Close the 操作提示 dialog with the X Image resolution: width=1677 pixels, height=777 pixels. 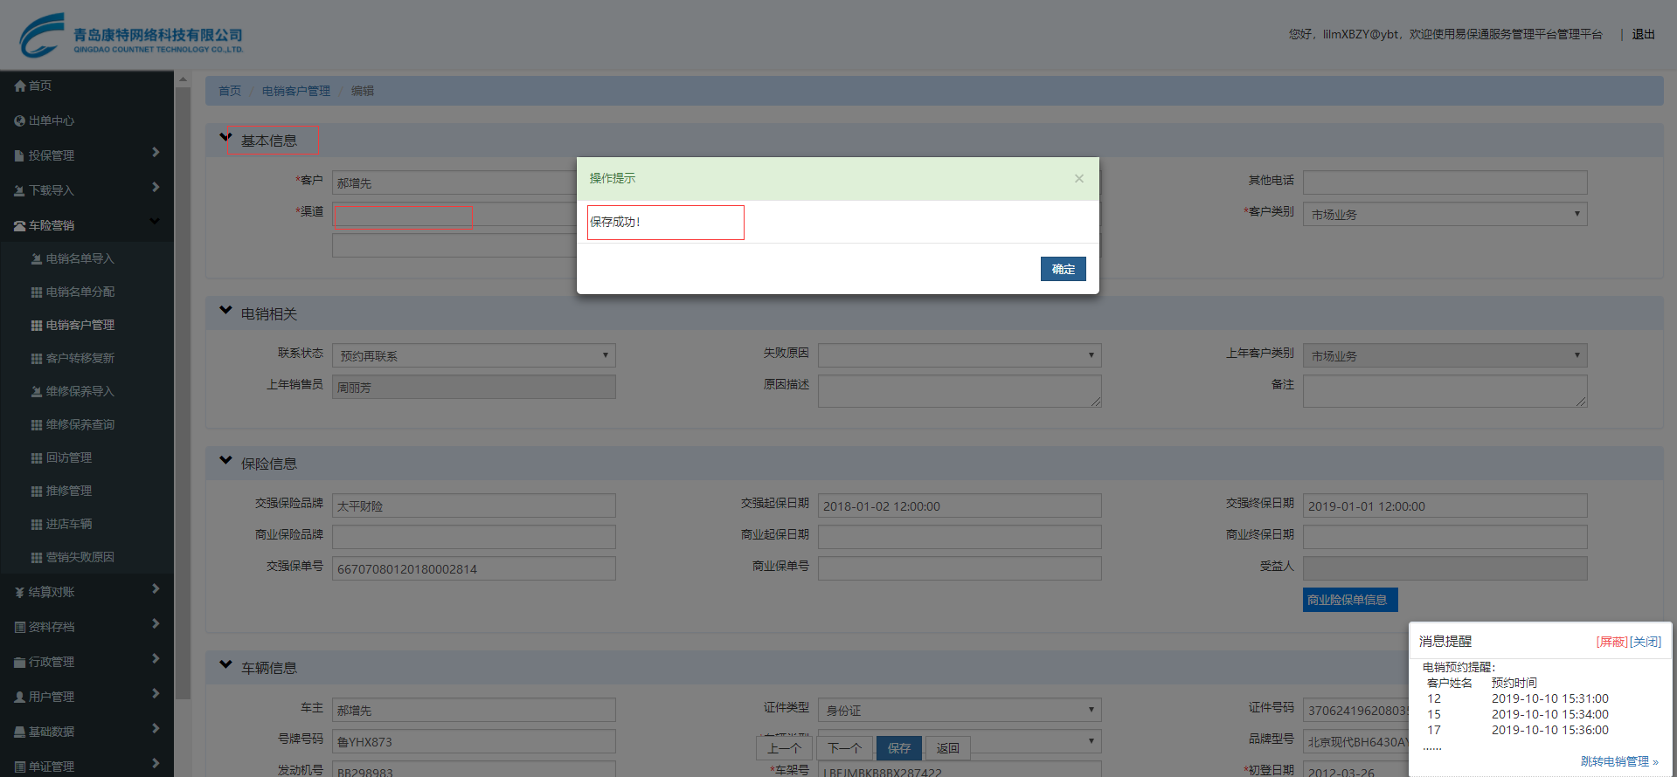click(1079, 178)
